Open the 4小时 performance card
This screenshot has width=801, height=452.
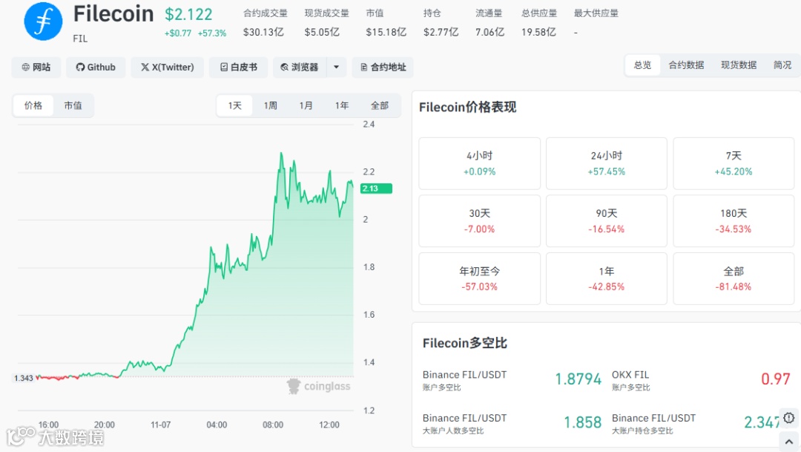point(479,163)
